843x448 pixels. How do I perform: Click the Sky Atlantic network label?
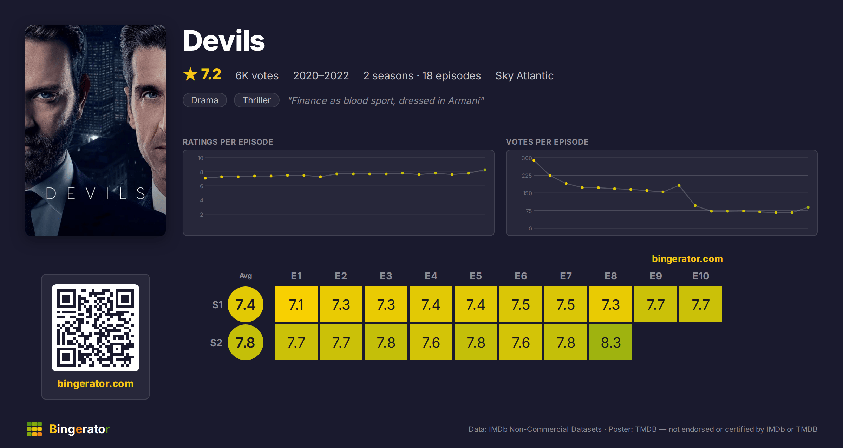[x=524, y=75]
